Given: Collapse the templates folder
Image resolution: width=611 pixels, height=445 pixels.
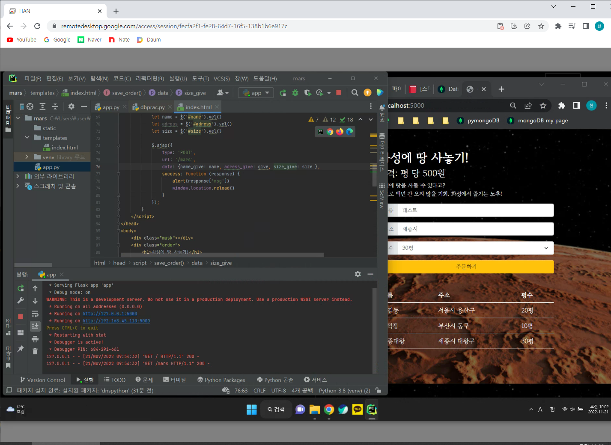Looking at the screenshot, I should tap(27, 138).
